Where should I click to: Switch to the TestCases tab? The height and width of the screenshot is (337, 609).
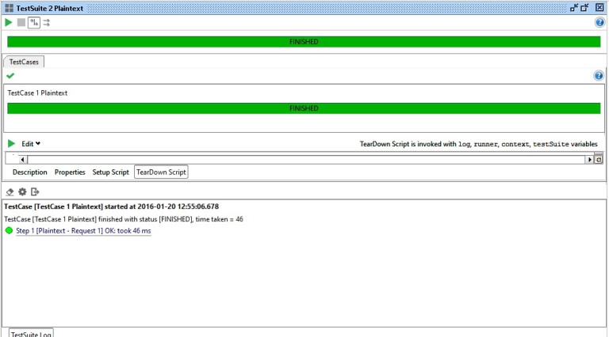tap(24, 62)
